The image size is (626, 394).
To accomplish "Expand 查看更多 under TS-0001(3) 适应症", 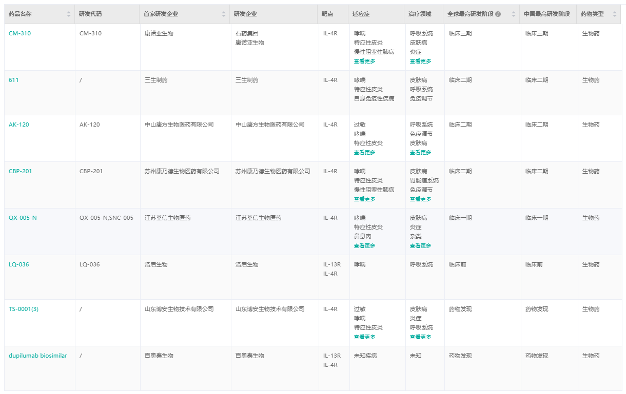I will (x=364, y=337).
